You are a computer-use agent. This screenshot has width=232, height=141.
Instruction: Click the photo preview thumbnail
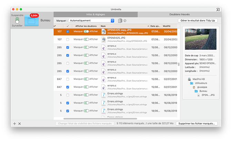click(x=201, y=39)
